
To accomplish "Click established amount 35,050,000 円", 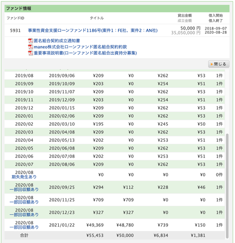I will [186, 33].
